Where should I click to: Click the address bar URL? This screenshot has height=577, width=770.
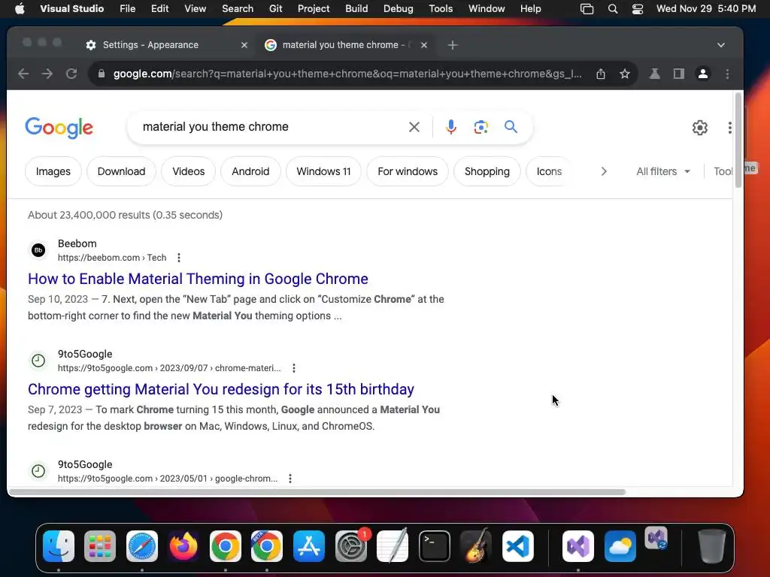point(347,74)
